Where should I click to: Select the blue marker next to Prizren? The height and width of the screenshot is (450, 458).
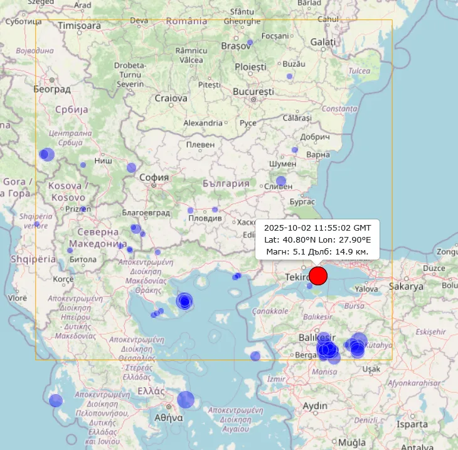pyautogui.click(x=83, y=209)
